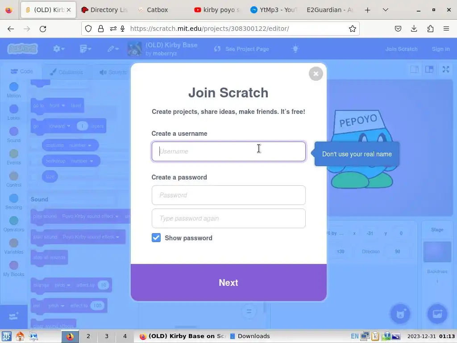Go back in browser history
Screen dimensions: 457x343
pyautogui.click(x=11, y=29)
